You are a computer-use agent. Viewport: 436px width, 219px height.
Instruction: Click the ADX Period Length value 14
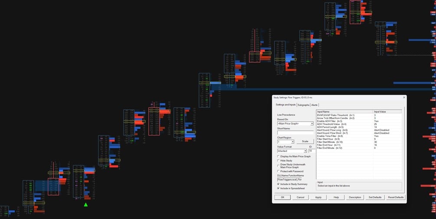[x=375, y=127]
